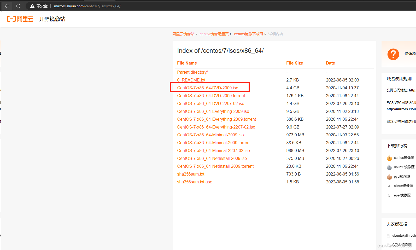Download CentOS-7-x86_64-Minimal-2009.torrent
416x250 pixels.
tap(214, 143)
